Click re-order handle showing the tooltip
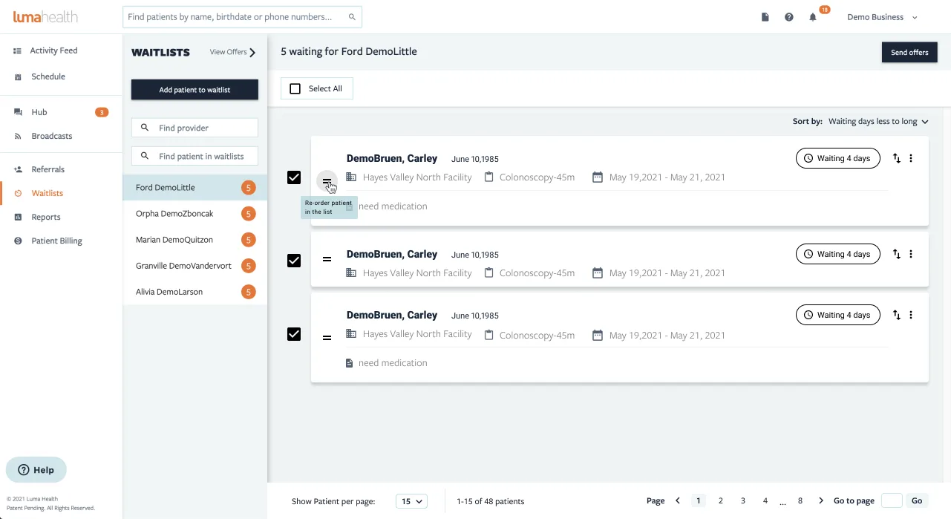Image resolution: width=951 pixels, height=519 pixels. coord(327,181)
